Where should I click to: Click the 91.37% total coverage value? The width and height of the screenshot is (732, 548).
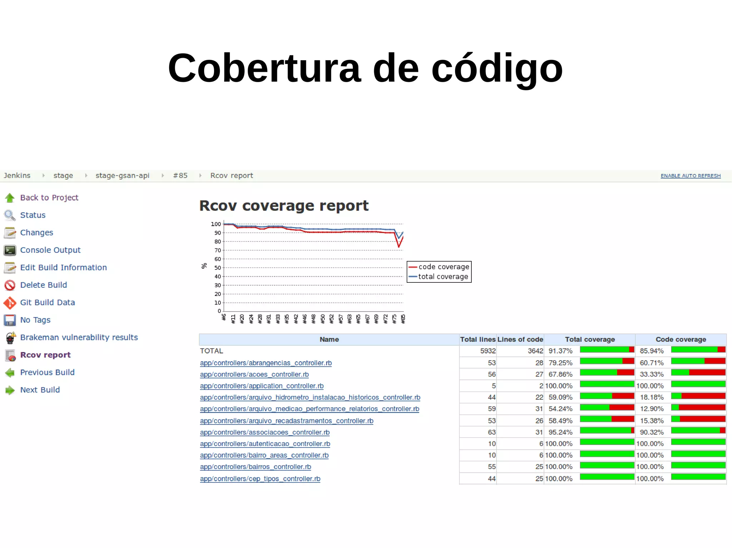(x=560, y=351)
